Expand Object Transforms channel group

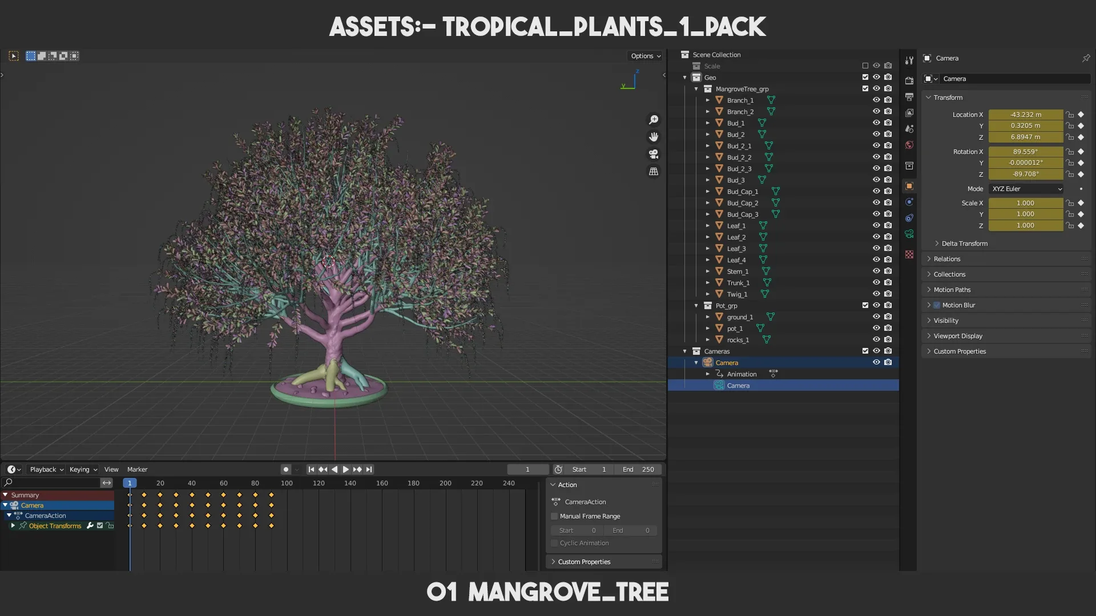coord(13,526)
